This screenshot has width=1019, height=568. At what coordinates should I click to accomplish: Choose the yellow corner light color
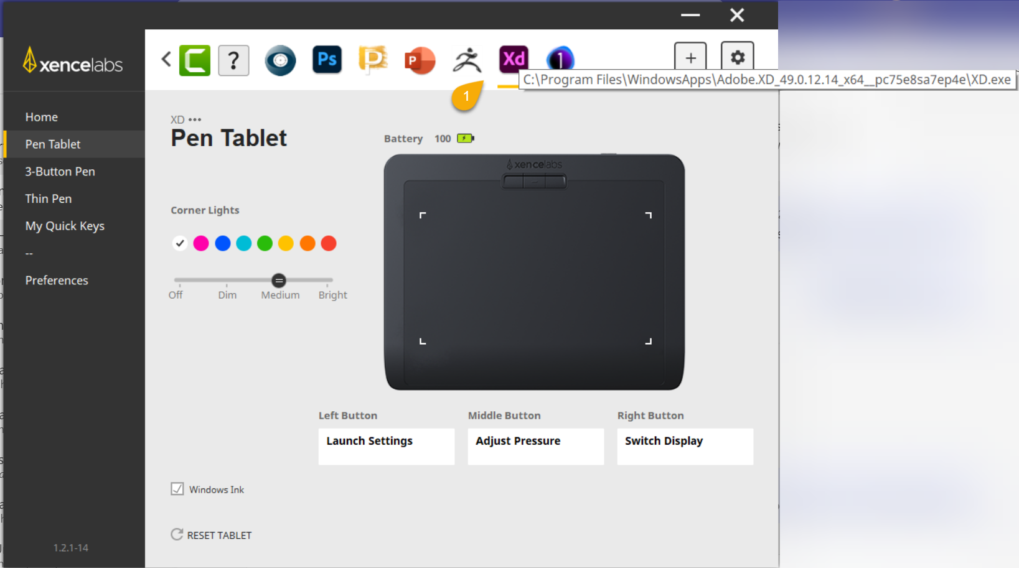286,243
